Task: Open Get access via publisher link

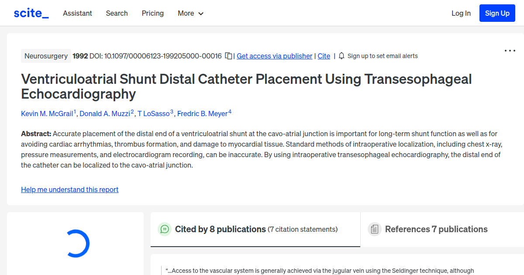Action: click(x=274, y=56)
